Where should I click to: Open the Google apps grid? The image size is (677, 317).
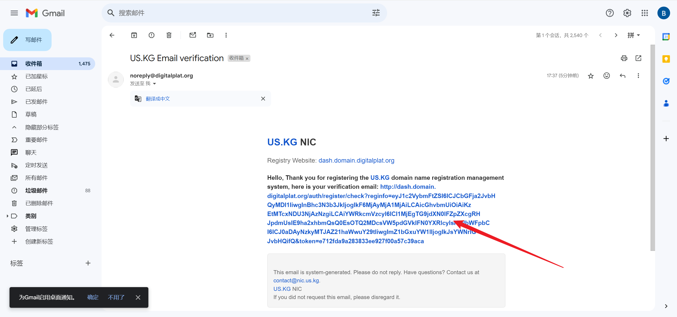coord(645,13)
